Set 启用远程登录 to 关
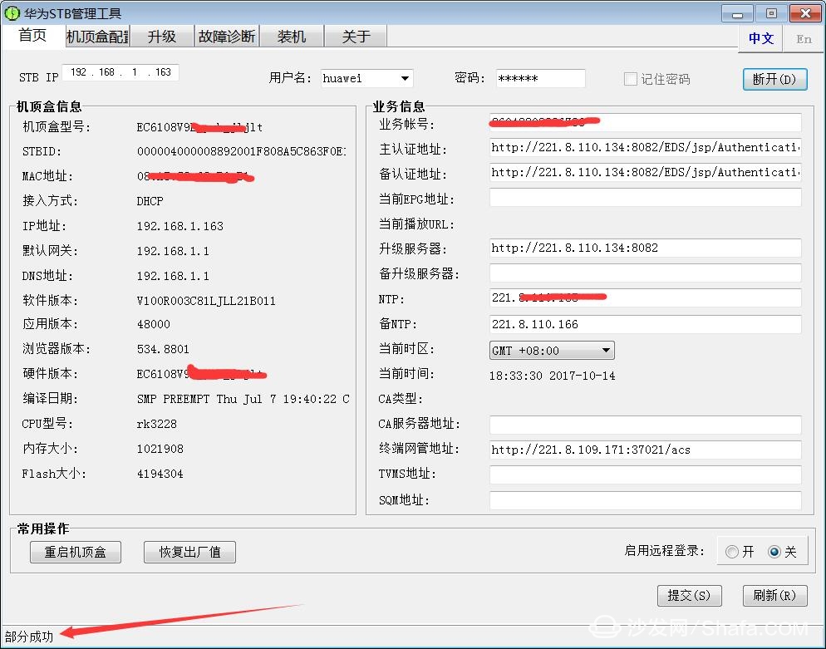The width and height of the screenshot is (826, 649). point(774,552)
